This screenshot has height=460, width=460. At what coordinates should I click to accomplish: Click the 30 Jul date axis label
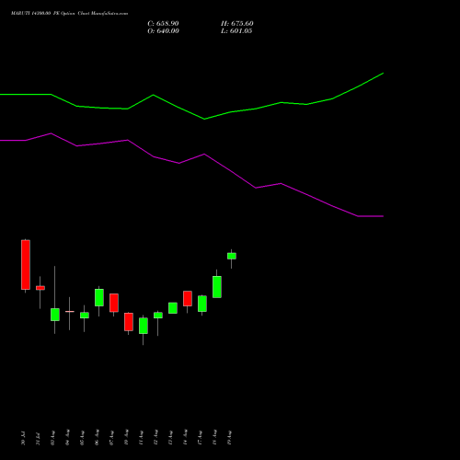pyautogui.click(x=24, y=438)
